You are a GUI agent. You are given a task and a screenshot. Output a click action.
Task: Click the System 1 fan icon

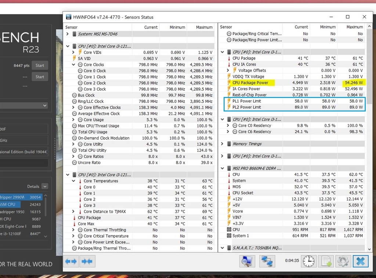tap(229, 235)
